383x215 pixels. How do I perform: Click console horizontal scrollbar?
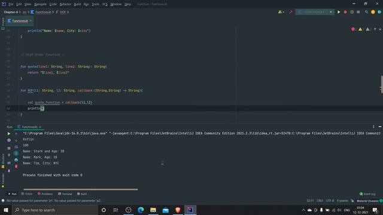click(81, 189)
